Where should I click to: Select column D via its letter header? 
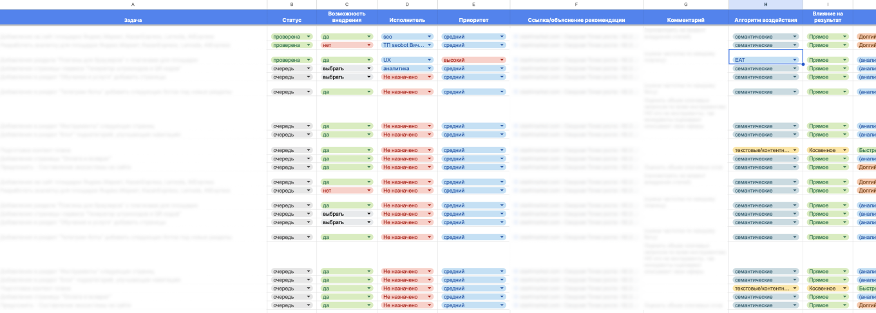(x=407, y=5)
